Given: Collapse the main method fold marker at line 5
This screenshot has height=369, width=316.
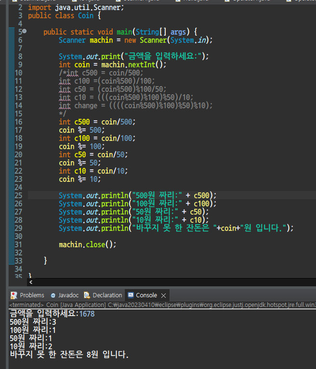Looking at the screenshot, I should pos(25,31).
